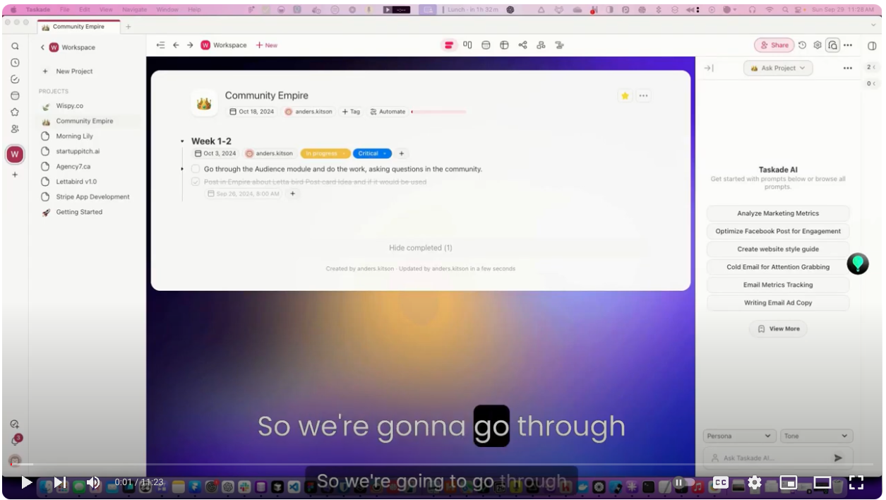Screen dimensions: 886x500
Task: Toggle closed captions on the video
Action: point(721,482)
